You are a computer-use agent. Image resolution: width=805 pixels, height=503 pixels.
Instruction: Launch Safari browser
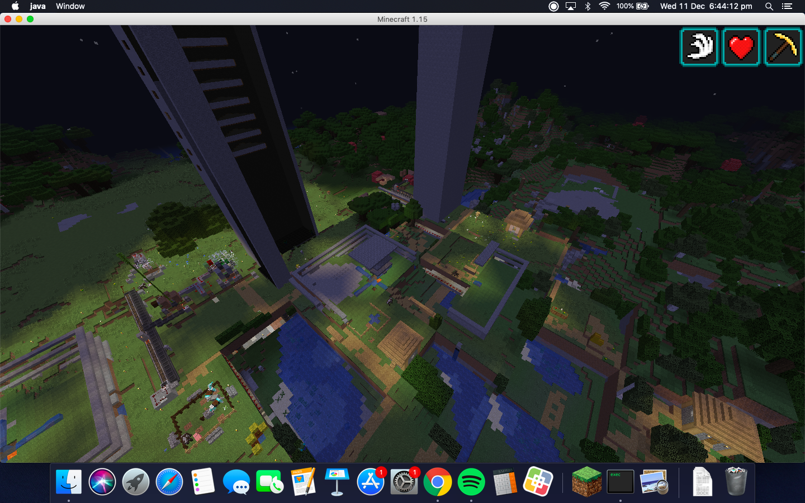click(169, 482)
